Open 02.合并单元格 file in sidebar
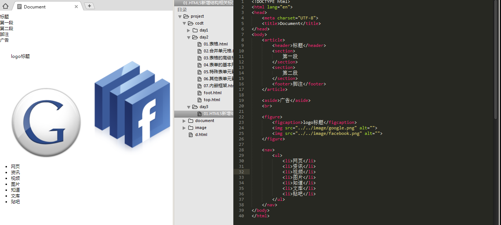This screenshot has width=501, height=225. (x=219, y=51)
